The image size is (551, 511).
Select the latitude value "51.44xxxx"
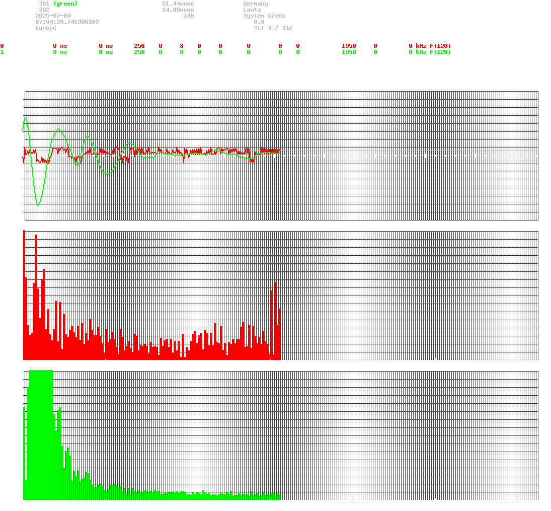(178, 4)
